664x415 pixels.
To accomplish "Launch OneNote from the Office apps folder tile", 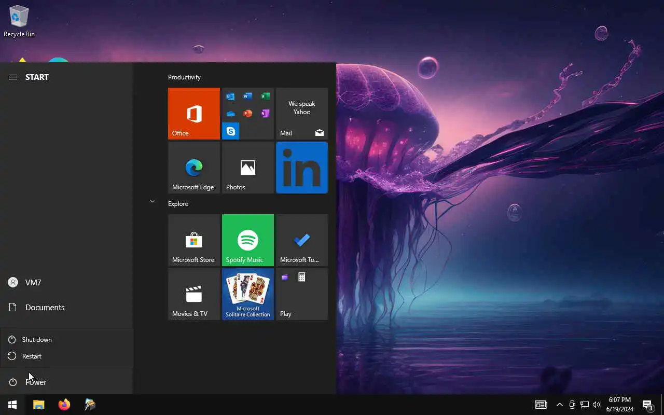I will (265, 114).
